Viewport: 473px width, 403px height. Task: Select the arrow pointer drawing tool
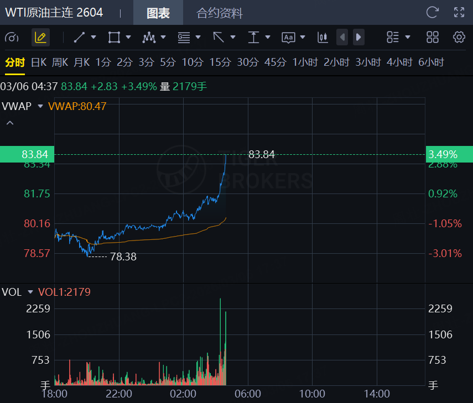(x=219, y=38)
